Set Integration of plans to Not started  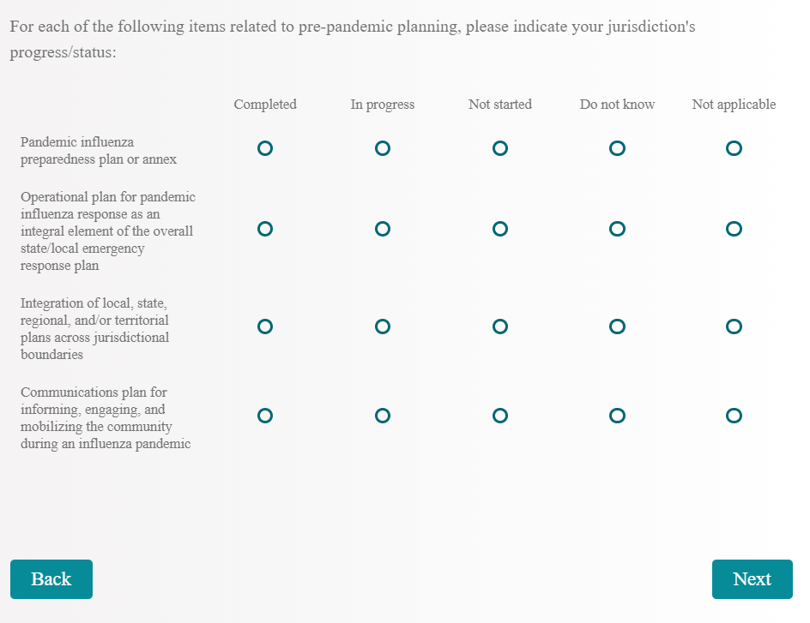(x=500, y=326)
